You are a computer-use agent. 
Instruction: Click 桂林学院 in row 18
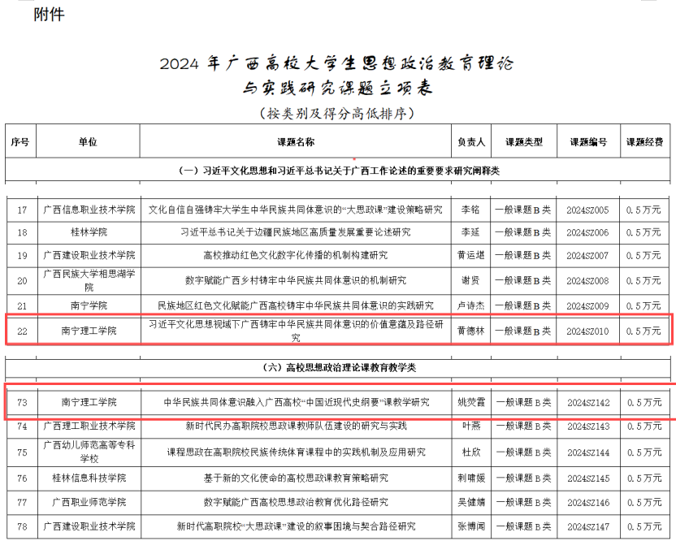coord(89,232)
